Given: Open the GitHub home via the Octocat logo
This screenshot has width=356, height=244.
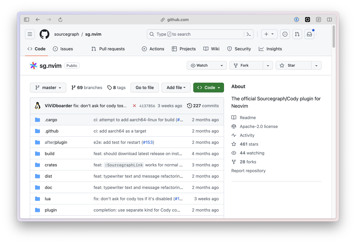Looking at the screenshot, I should [x=44, y=34].
